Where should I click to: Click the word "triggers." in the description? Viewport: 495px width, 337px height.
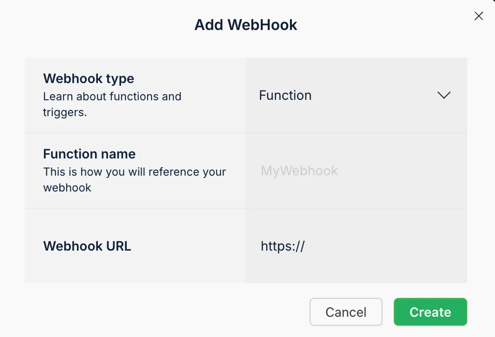pyautogui.click(x=65, y=113)
